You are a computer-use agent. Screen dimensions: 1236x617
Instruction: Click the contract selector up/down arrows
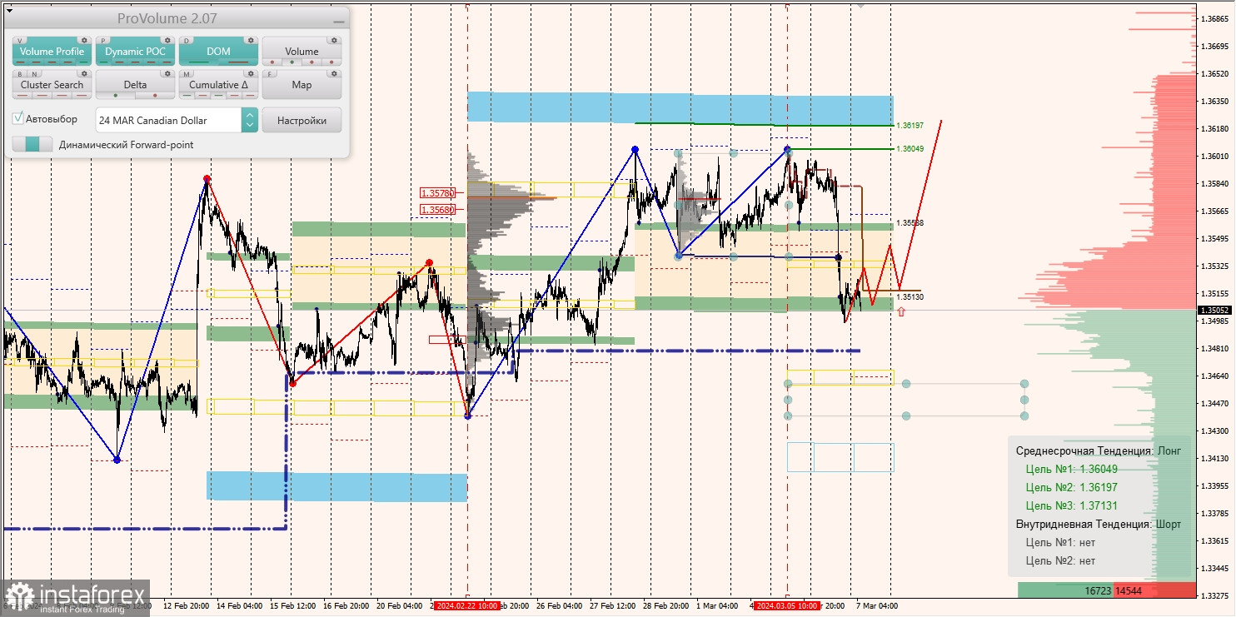click(x=250, y=120)
